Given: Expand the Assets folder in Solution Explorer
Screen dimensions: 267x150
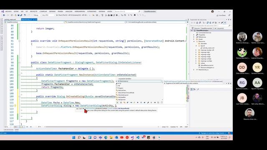Looking at the screenshot, I should click(194, 39).
